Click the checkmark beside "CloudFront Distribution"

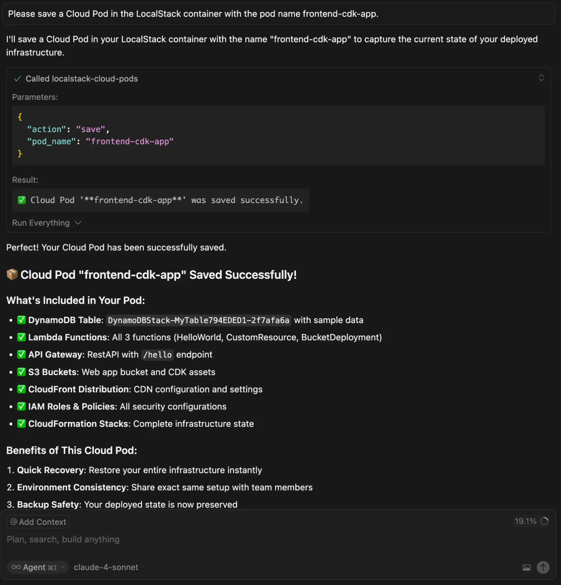21,389
